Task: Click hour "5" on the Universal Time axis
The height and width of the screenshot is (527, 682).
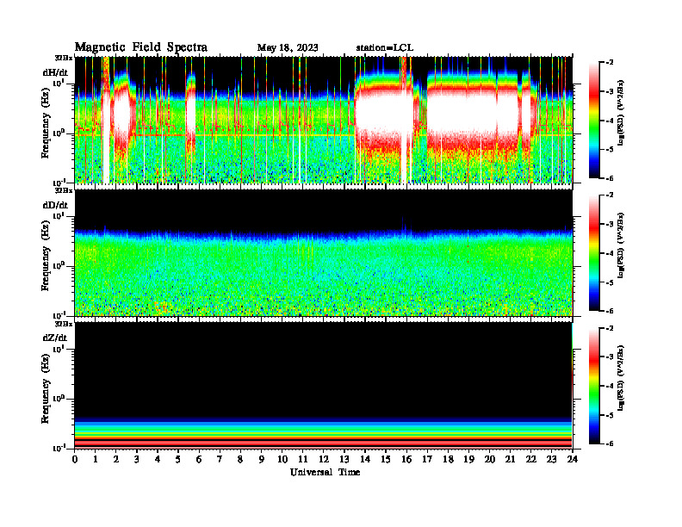Action: pyautogui.click(x=178, y=459)
